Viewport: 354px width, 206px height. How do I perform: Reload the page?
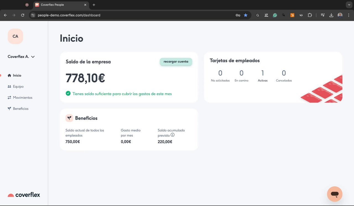click(23, 15)
